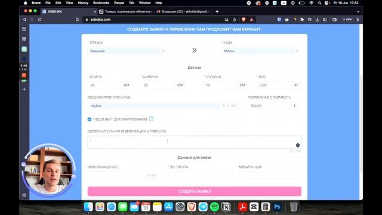Expand the tab search chevron
This screenshot has width=382, height=215.
point(358,11)
